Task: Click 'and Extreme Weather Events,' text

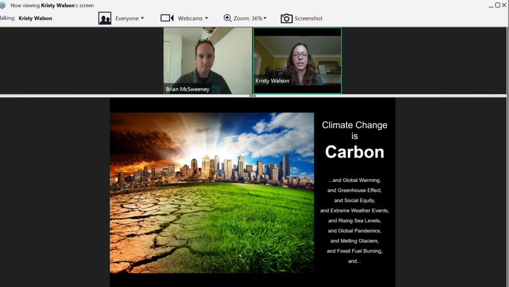Action: pyautogui.click(x=354, y=211)
